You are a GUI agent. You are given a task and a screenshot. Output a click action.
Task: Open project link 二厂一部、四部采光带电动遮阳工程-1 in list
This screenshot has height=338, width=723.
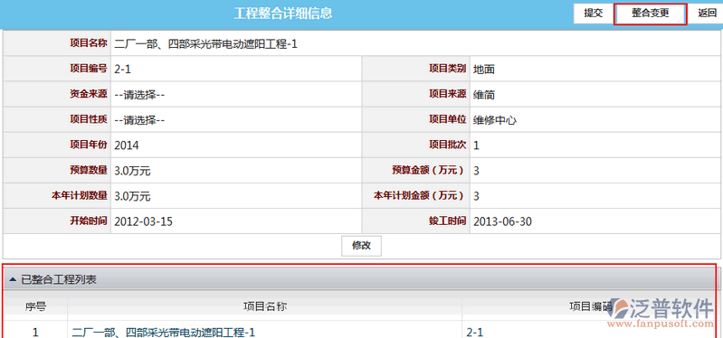(163, 332)
